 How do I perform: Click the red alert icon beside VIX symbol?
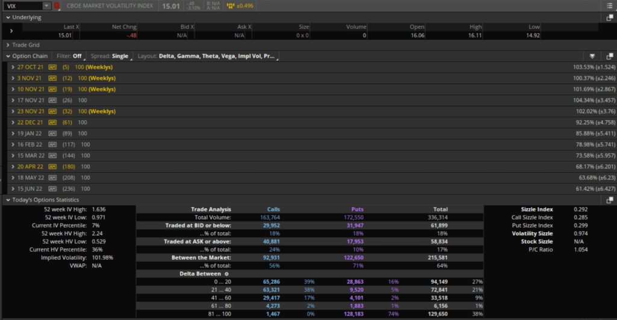(57, 6)
